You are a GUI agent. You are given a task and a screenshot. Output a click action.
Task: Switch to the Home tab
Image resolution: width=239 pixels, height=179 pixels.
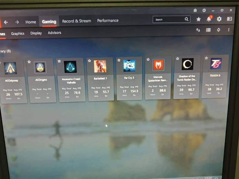[x=31, y=22]
